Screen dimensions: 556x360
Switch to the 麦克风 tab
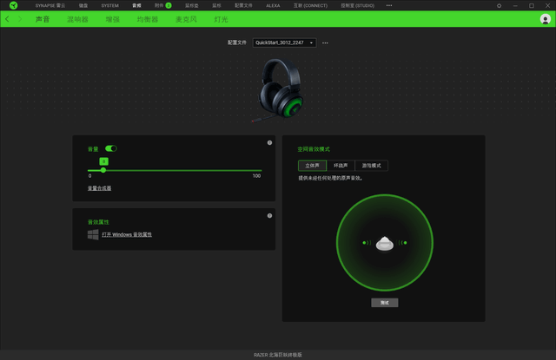click(x=186, y=19)
